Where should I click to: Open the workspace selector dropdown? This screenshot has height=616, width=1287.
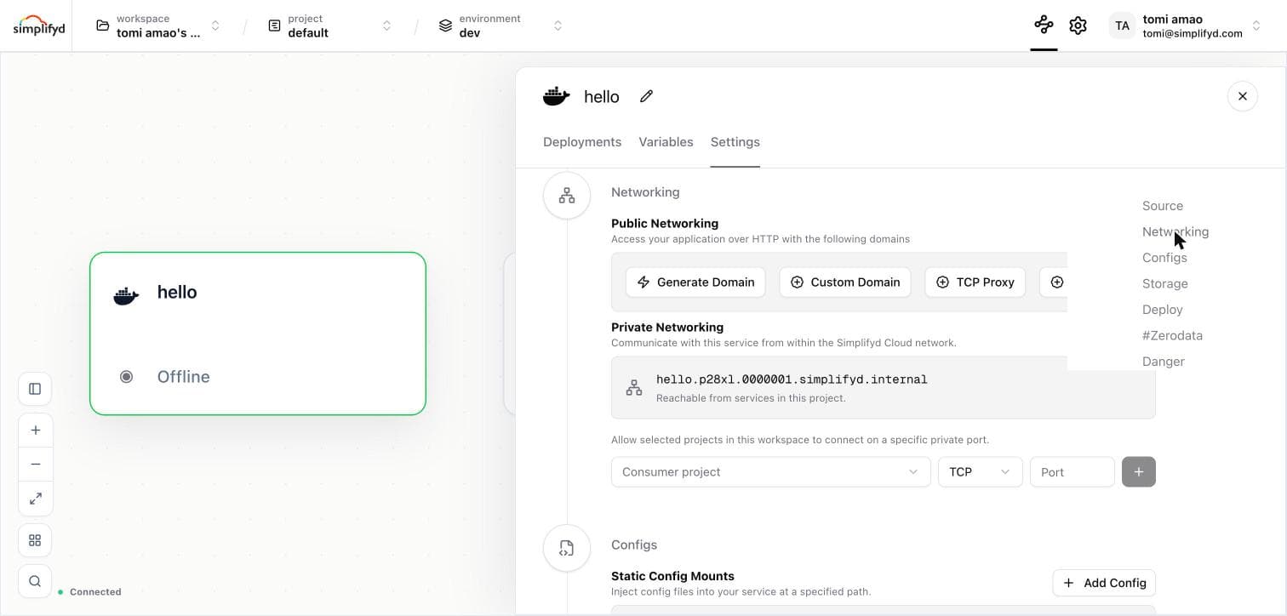(158, 26)
